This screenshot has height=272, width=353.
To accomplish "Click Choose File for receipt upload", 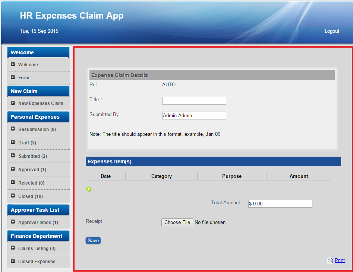I will pyautogui.click(x=177, y=222).
